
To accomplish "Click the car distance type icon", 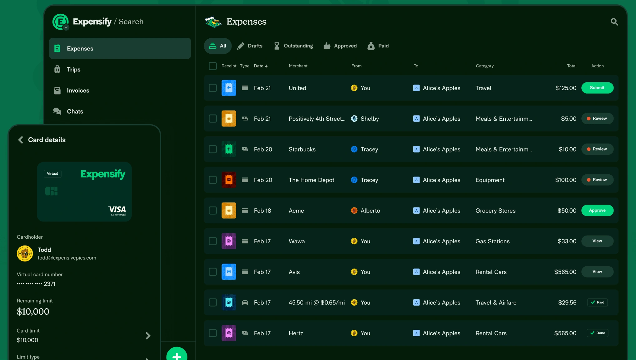I will (245, 303).
